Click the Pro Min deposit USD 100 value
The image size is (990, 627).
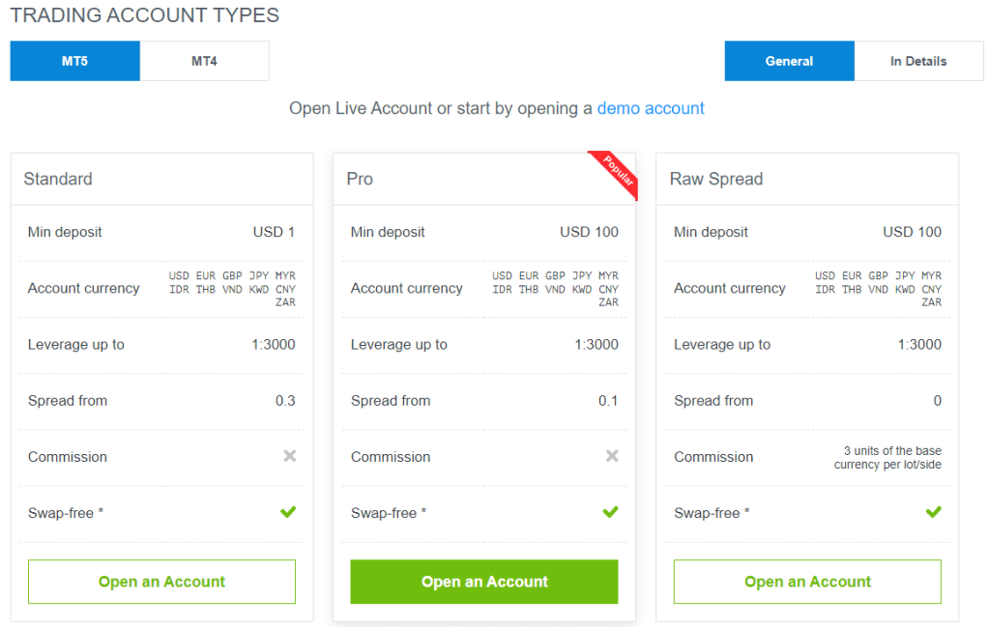click(x=589, y=232)
